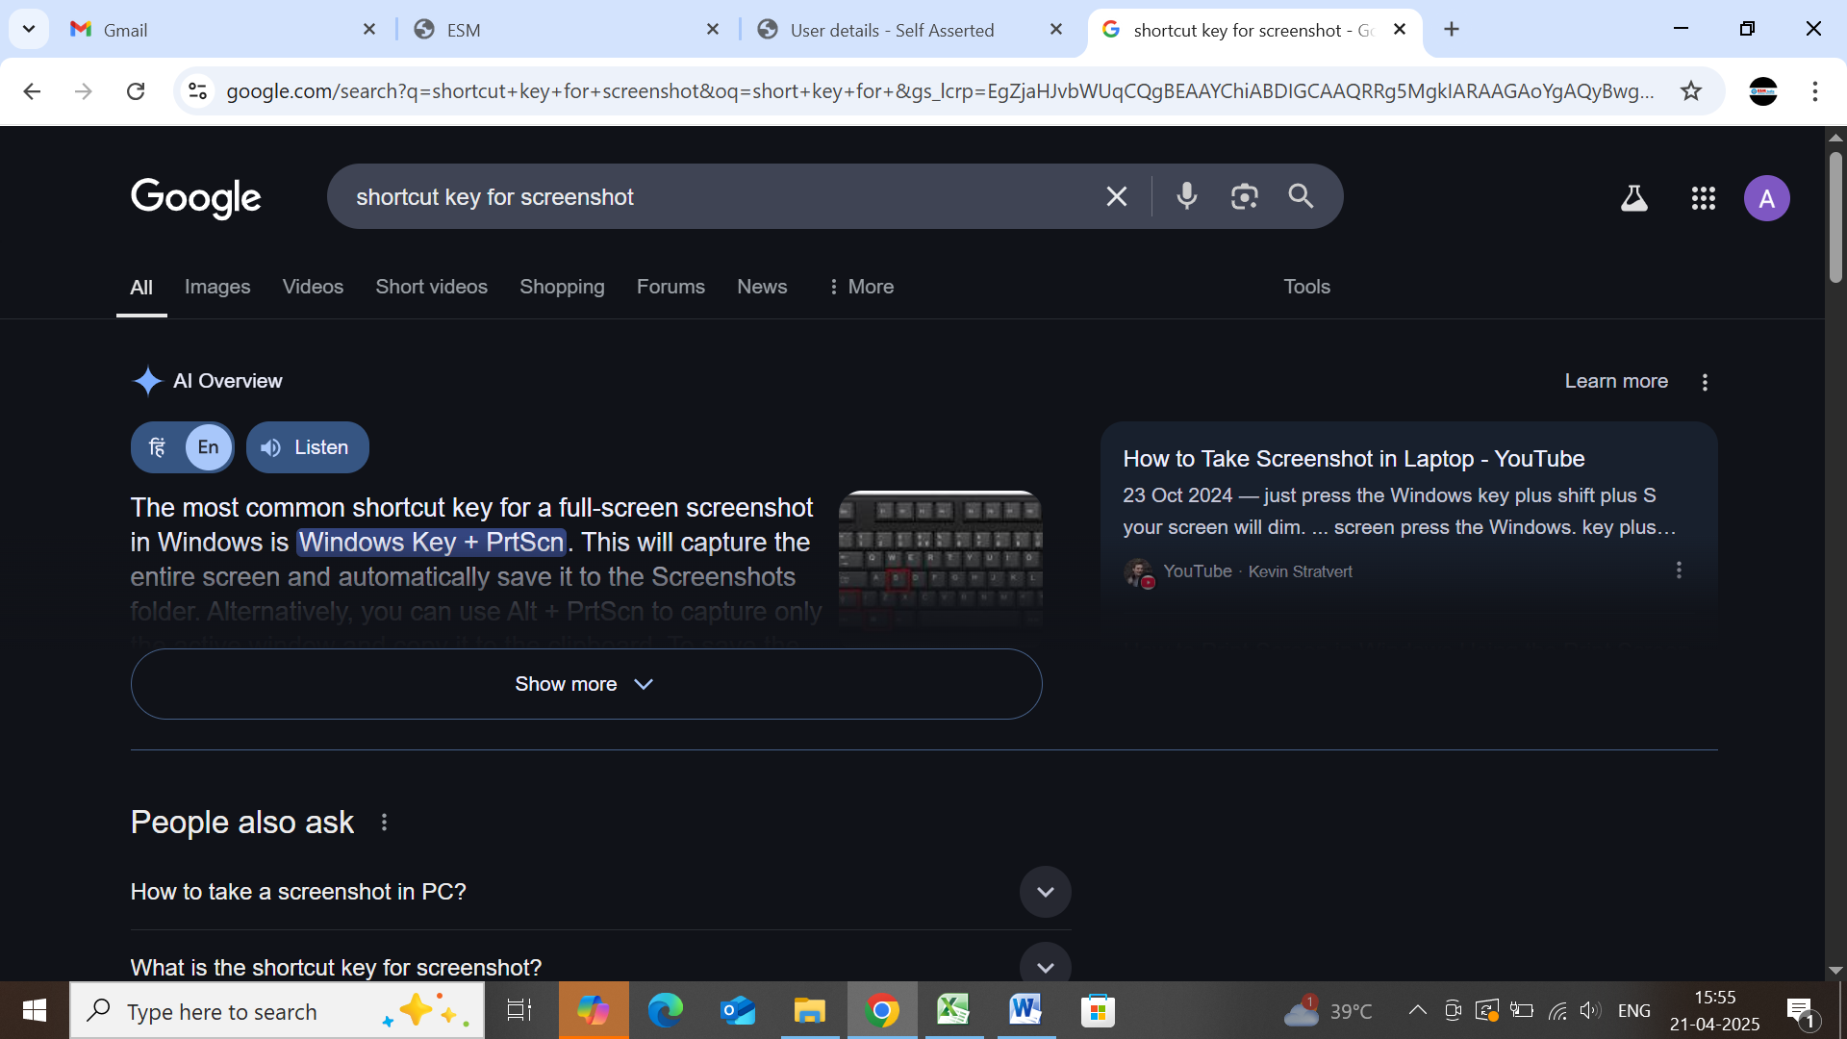Viewport: 1847px width, 1039px height.
Task: Start voice search with the microphone icon
Action: point(1187,197)
